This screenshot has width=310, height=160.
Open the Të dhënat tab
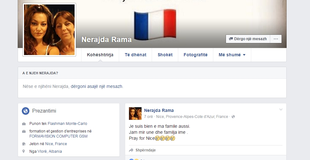(136, 55)
